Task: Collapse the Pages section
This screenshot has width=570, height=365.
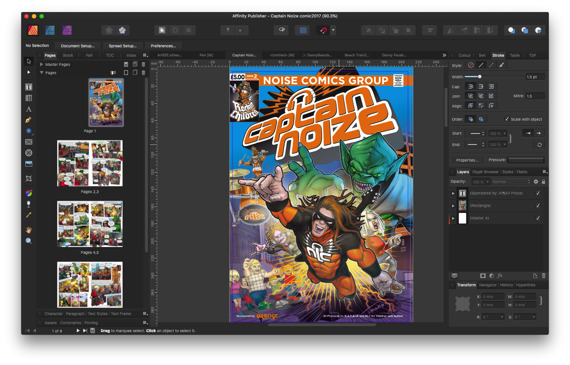Action: 41,73
